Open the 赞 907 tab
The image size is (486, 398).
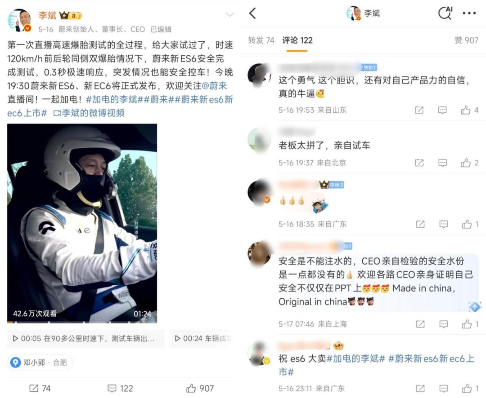click(467, 40)
